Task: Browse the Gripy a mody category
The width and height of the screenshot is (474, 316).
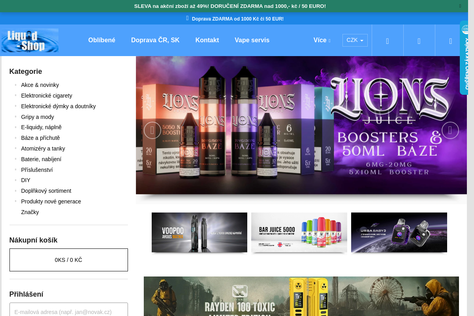Action: (x=38, y=117)
